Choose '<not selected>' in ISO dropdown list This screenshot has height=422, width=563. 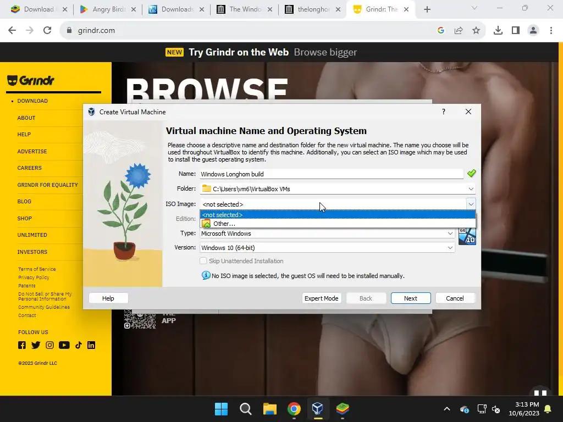(x=338, y=215)
